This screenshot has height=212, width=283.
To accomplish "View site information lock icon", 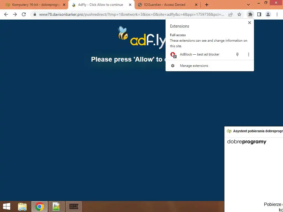I will [35, 14].
